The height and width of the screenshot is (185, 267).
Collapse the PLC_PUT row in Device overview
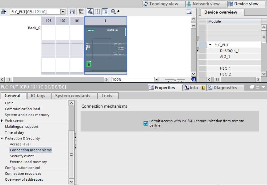210,45
